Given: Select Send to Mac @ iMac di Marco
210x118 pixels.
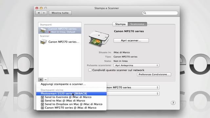Looking at the screenshot, I should 71,101.
